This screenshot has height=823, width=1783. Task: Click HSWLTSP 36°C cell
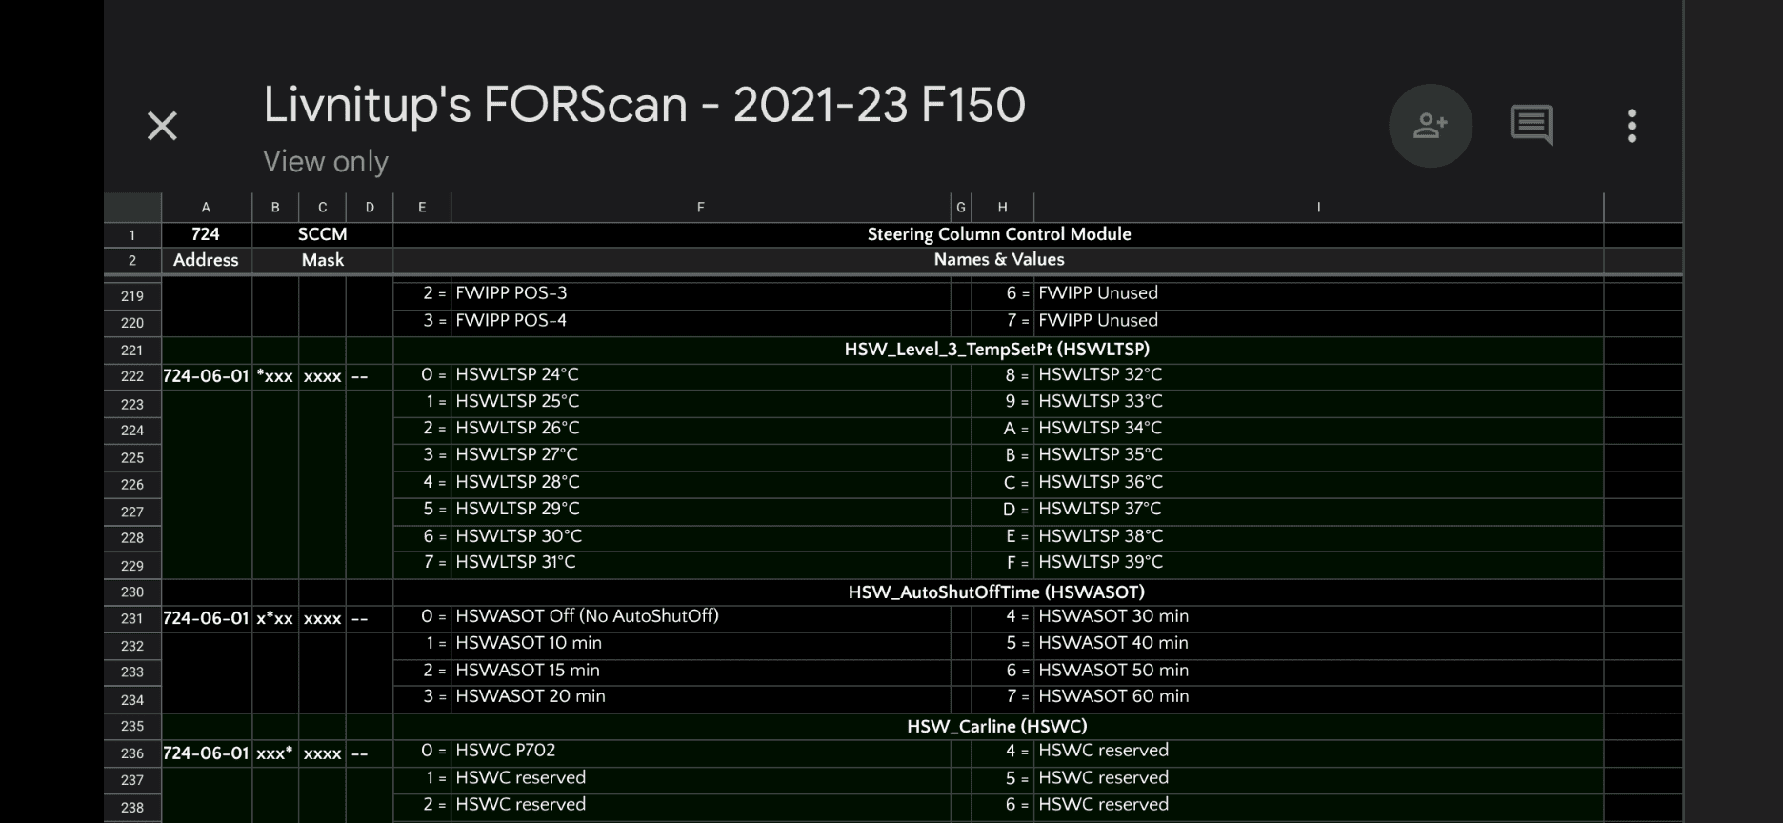pos(1318,483)
